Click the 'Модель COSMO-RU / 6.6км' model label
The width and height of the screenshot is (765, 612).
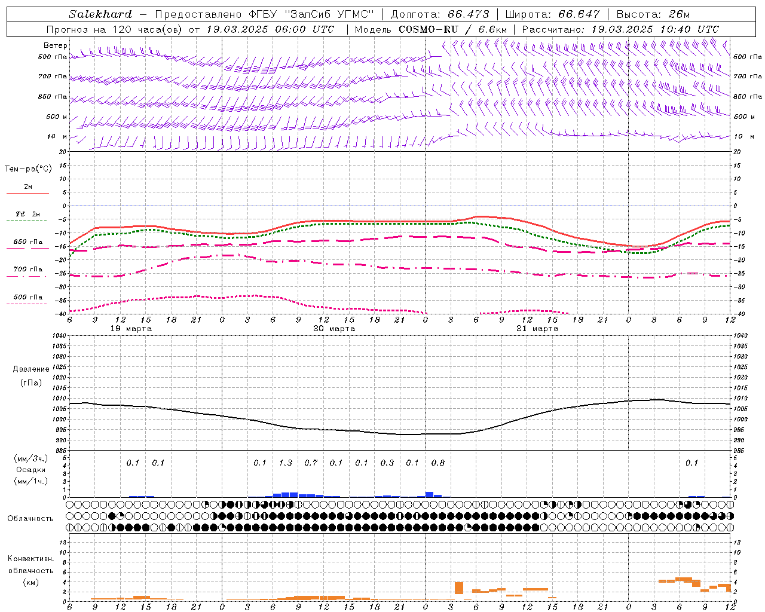coord(431,29)
